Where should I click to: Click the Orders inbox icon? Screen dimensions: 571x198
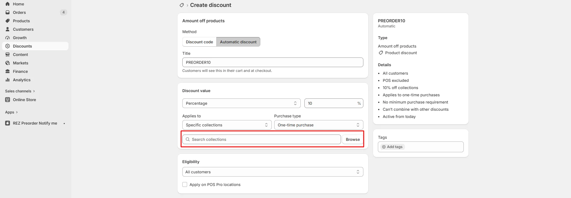click(x=8, y=12)
